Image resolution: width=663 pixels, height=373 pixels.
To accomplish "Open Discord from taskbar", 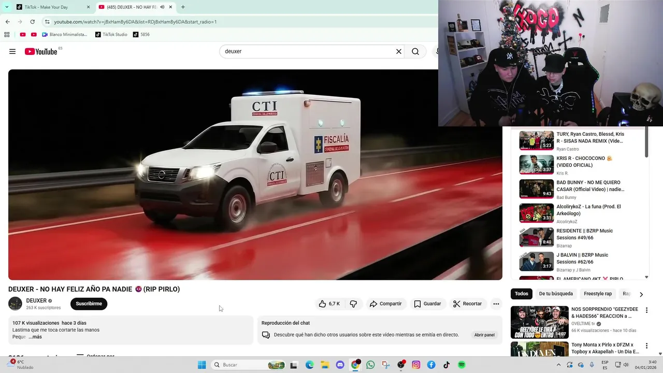I will pos(340,365).
